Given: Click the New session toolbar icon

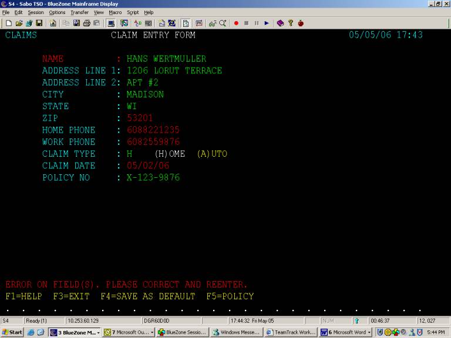Looking at the screenshot, I should pyautogui.click(x=9, y=23).
